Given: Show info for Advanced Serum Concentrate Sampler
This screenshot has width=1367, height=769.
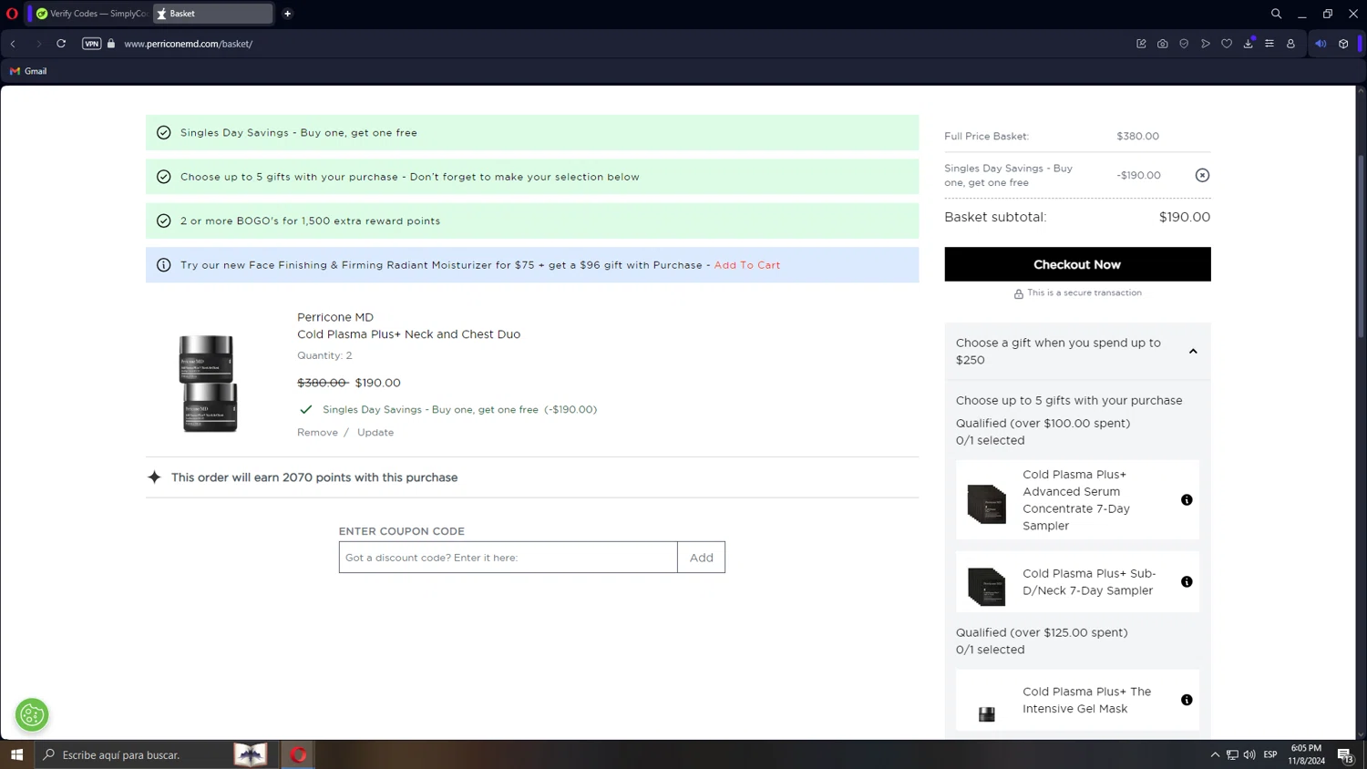Looking at the screenshot, I should [x=1187, y=500].
